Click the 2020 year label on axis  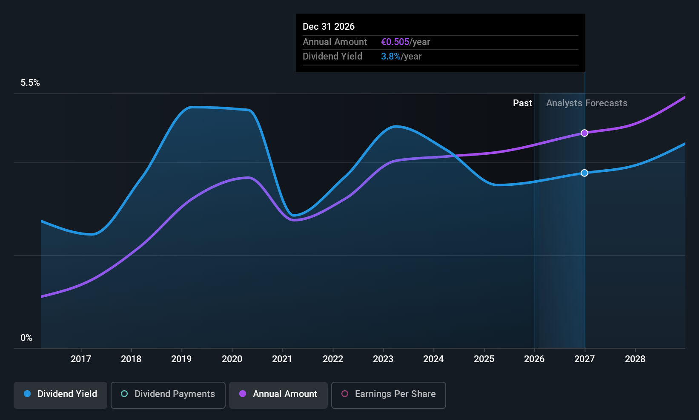click(x=232, y=359)
